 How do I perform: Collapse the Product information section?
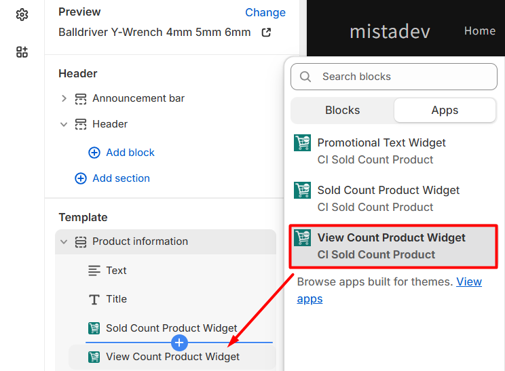(x=64, y=241)
